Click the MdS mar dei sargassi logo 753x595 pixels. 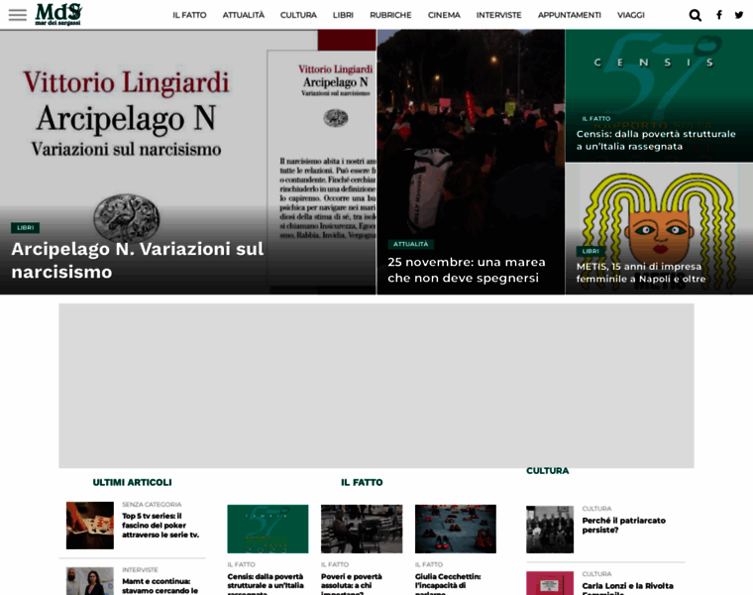tap(58, 14)
